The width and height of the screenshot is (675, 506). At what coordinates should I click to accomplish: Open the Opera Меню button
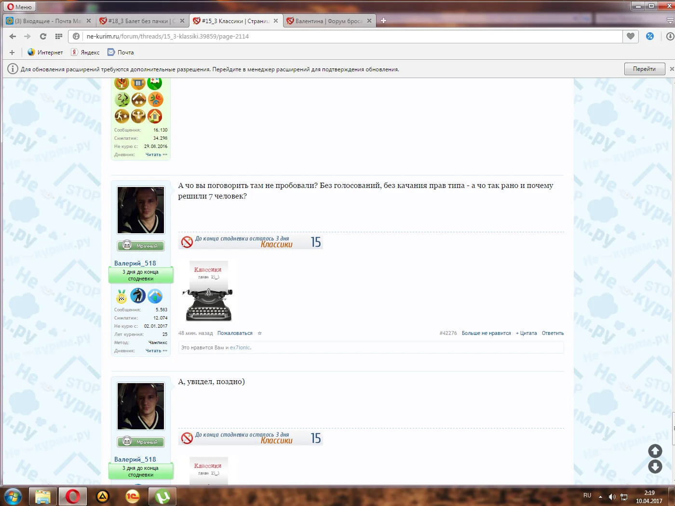coord(20,7)
